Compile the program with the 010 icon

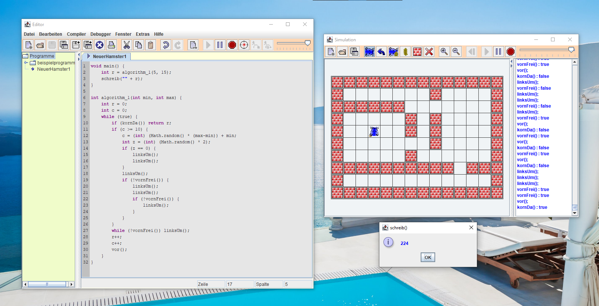coord(193,45)
